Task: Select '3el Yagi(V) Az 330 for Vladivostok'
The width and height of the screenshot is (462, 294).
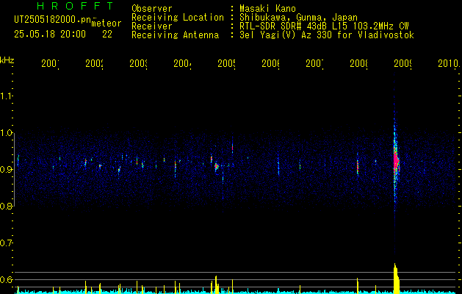Action: pyautogui.click(x=327, y=35)
